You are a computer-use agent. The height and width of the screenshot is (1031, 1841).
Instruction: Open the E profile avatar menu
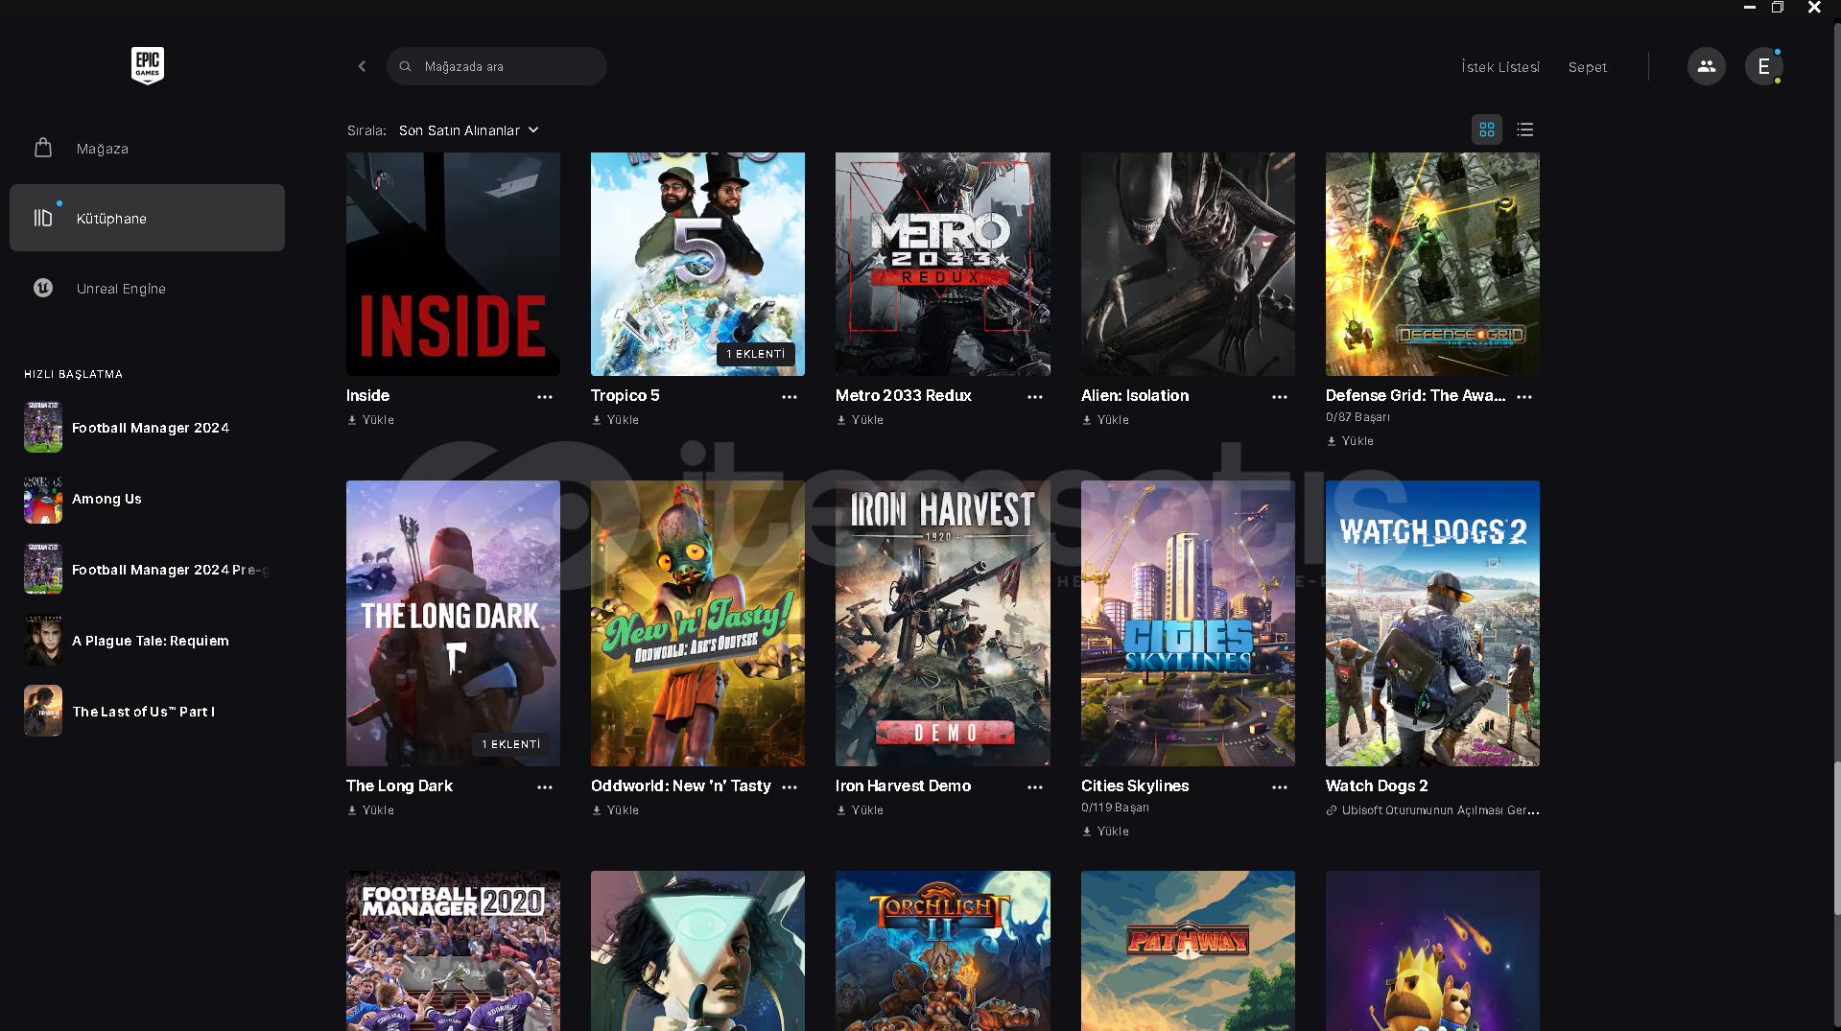click(x=1763, y=66)
